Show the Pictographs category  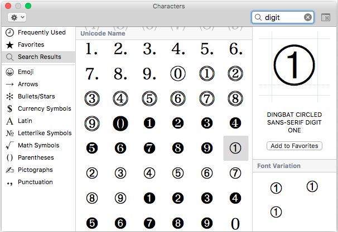[x=38, y=170]
